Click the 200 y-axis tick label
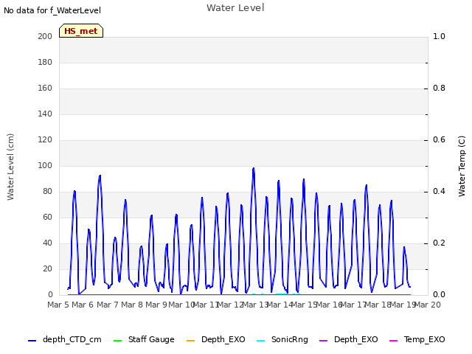 45,36
